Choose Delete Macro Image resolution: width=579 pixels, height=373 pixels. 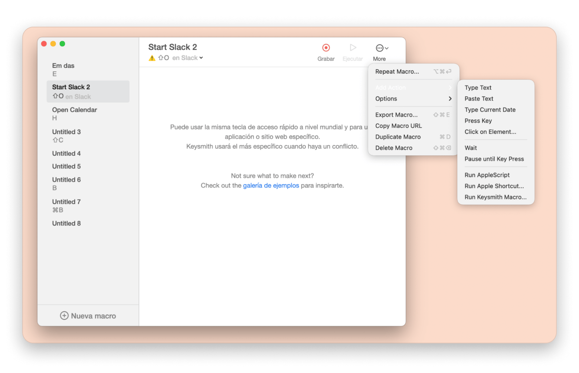(413, 148)
